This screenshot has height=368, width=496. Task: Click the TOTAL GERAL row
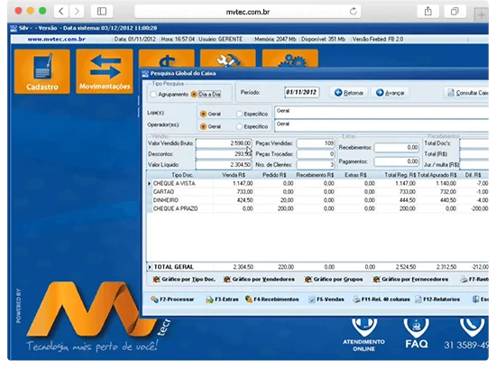(318, 267)
